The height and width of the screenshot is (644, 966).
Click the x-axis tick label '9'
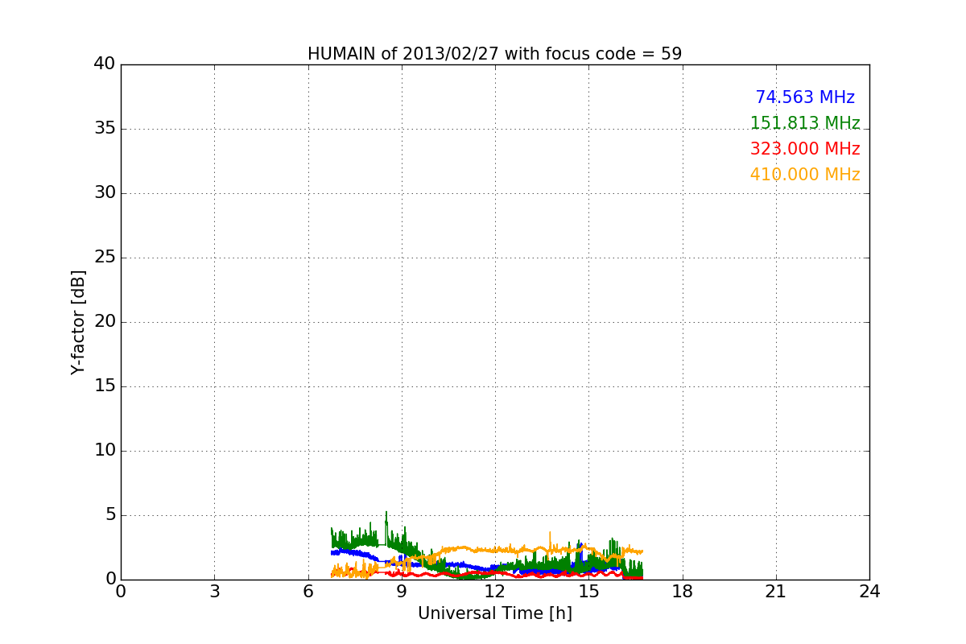point(401,592)
